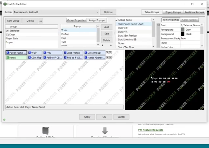Select the Group Properties tab
209x148 pixels.
[76, 20]
